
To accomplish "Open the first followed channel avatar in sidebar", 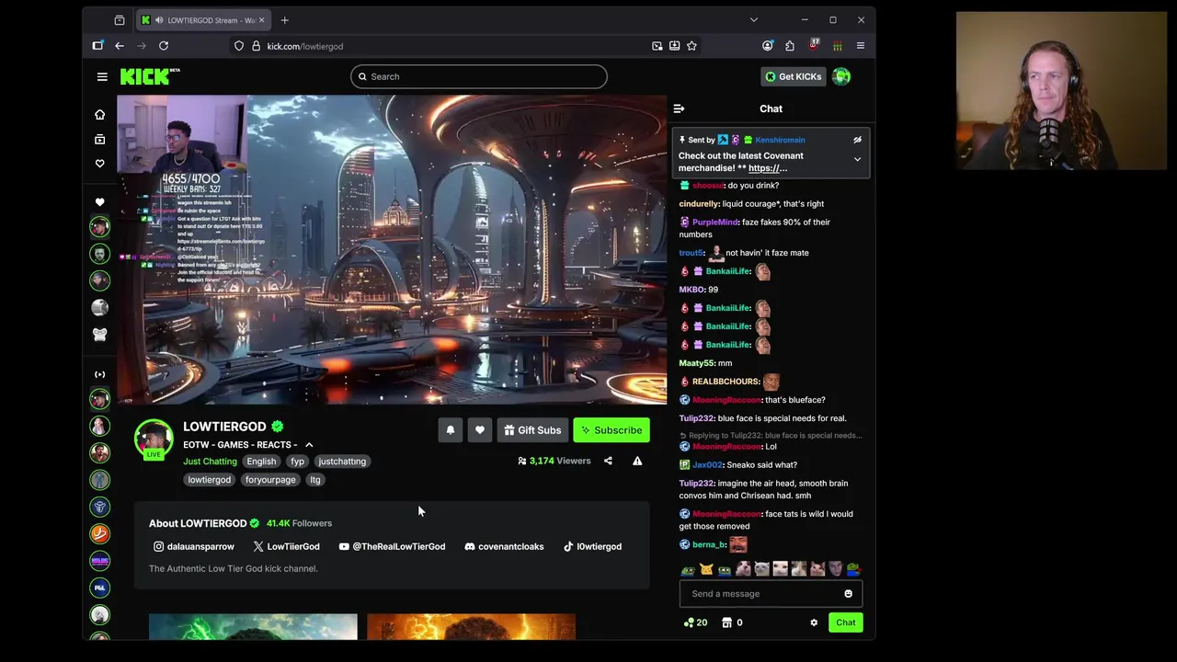I will click(99, 226).
